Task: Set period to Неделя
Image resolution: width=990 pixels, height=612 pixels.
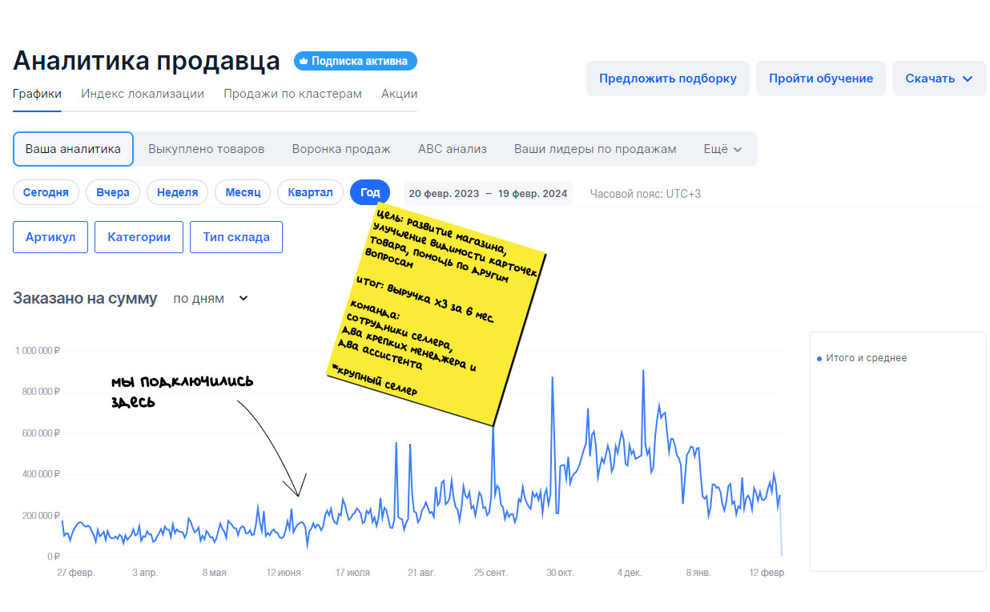Action: pos(177,193)
